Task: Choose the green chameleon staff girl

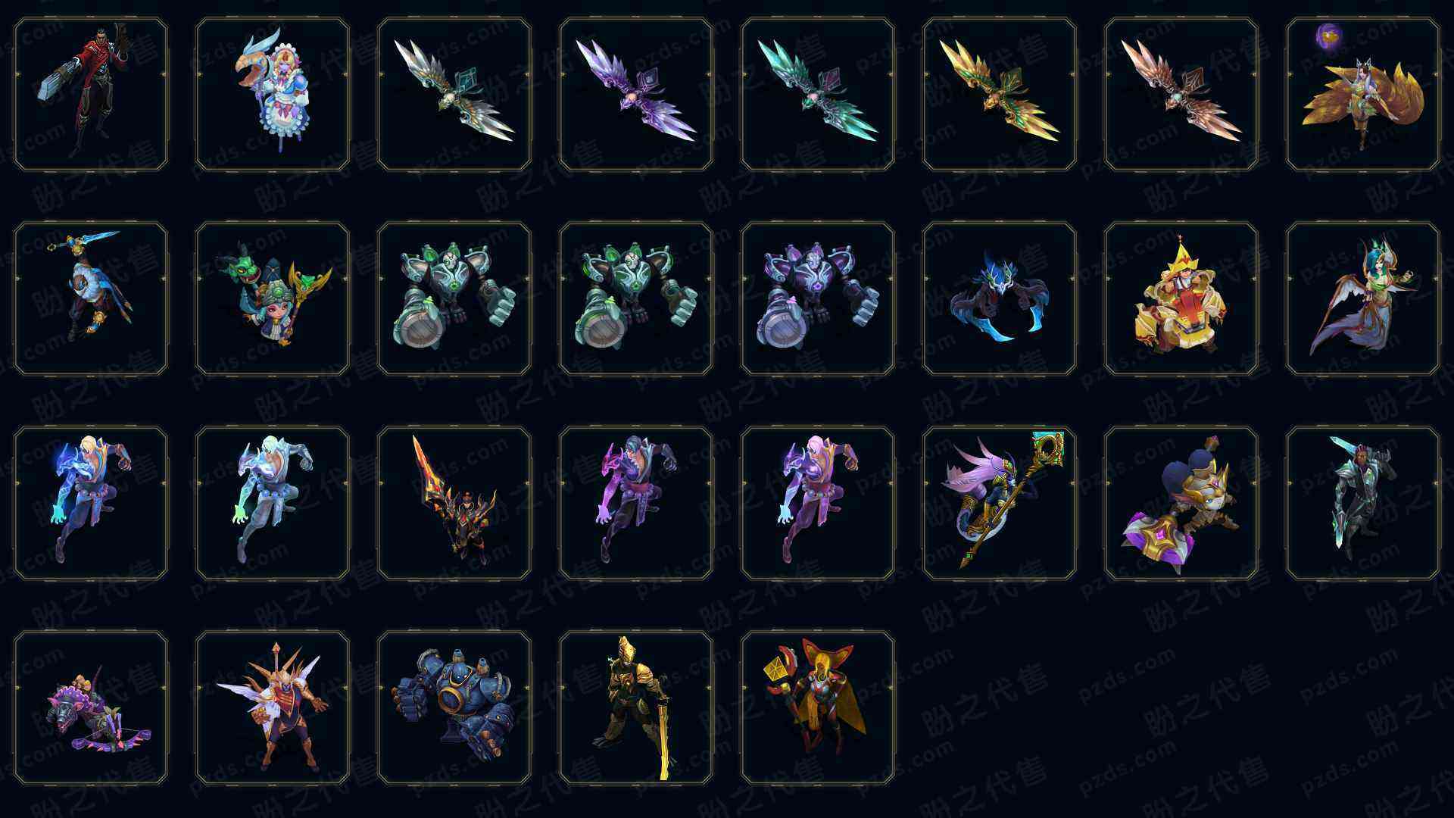Action: pos(273,298)
